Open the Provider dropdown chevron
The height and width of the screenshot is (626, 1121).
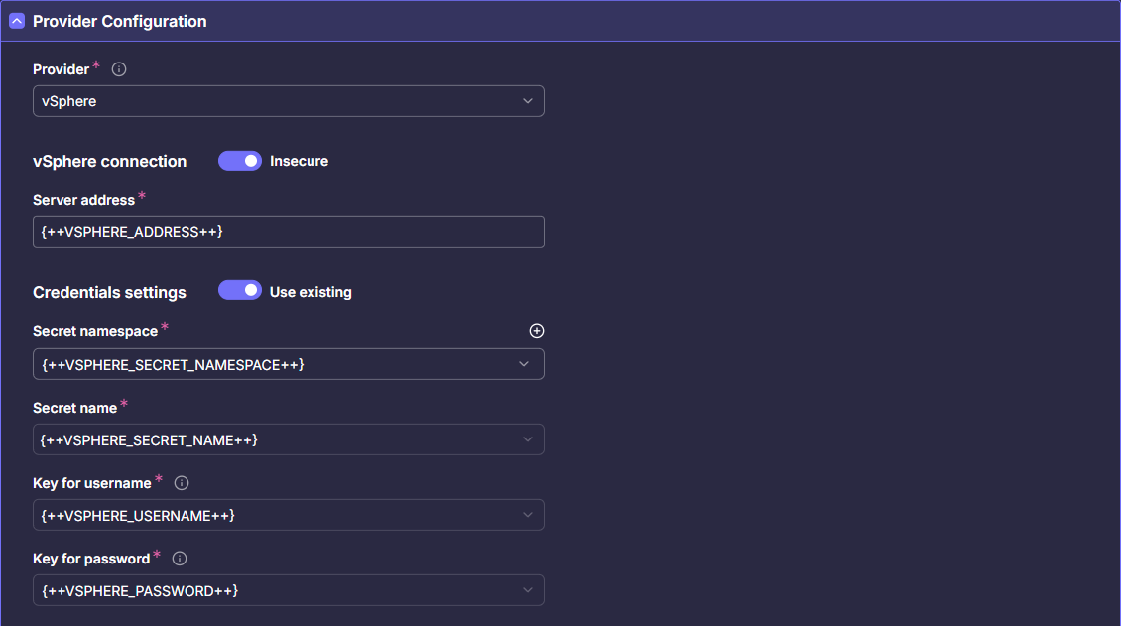[529, 100]
